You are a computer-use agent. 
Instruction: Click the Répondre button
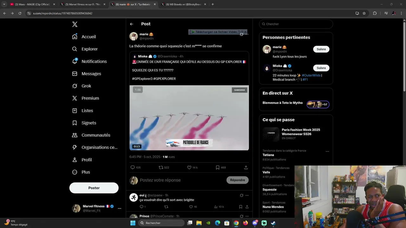click(238, 180)
